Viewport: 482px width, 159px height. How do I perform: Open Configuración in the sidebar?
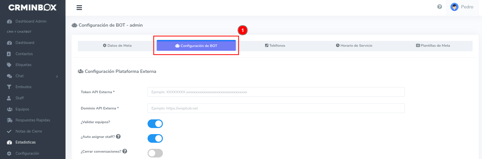pyautogui.click(x=27, y=153)
